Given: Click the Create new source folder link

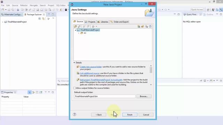Looking at the screenshot, I should pos(91,67).
